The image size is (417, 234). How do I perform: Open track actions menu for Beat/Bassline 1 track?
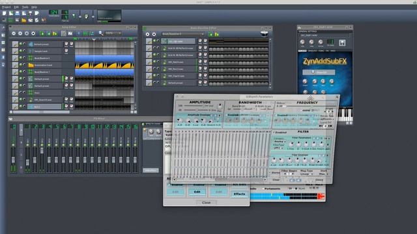[15, 72]
